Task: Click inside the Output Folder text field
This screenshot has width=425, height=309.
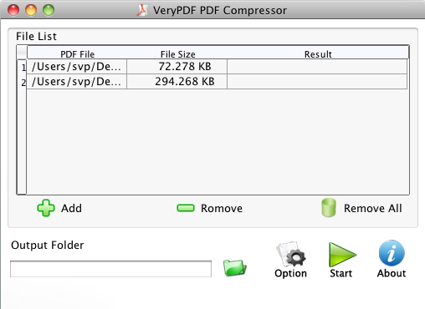Action: (x=110, y=269)
